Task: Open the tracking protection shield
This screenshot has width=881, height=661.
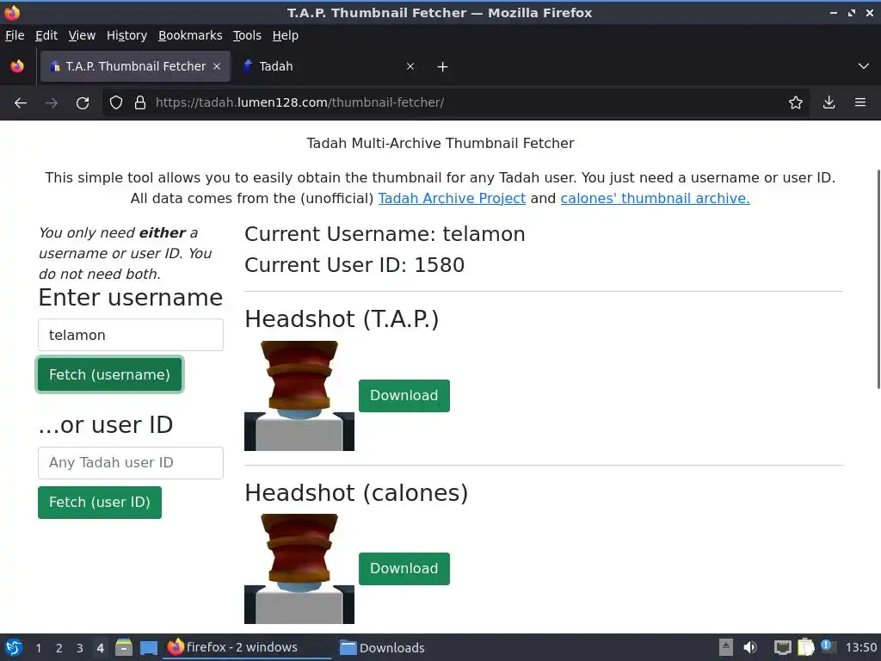Action: 116,103
